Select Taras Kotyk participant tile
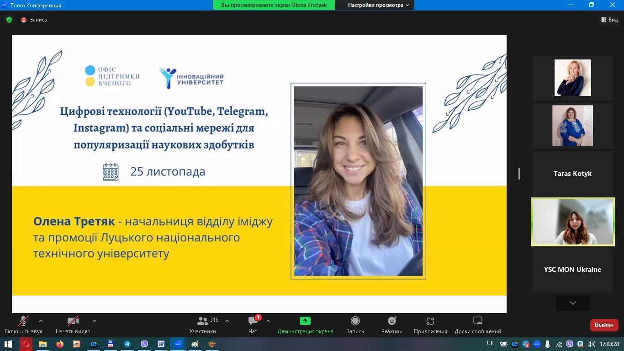 coord(573,174)
